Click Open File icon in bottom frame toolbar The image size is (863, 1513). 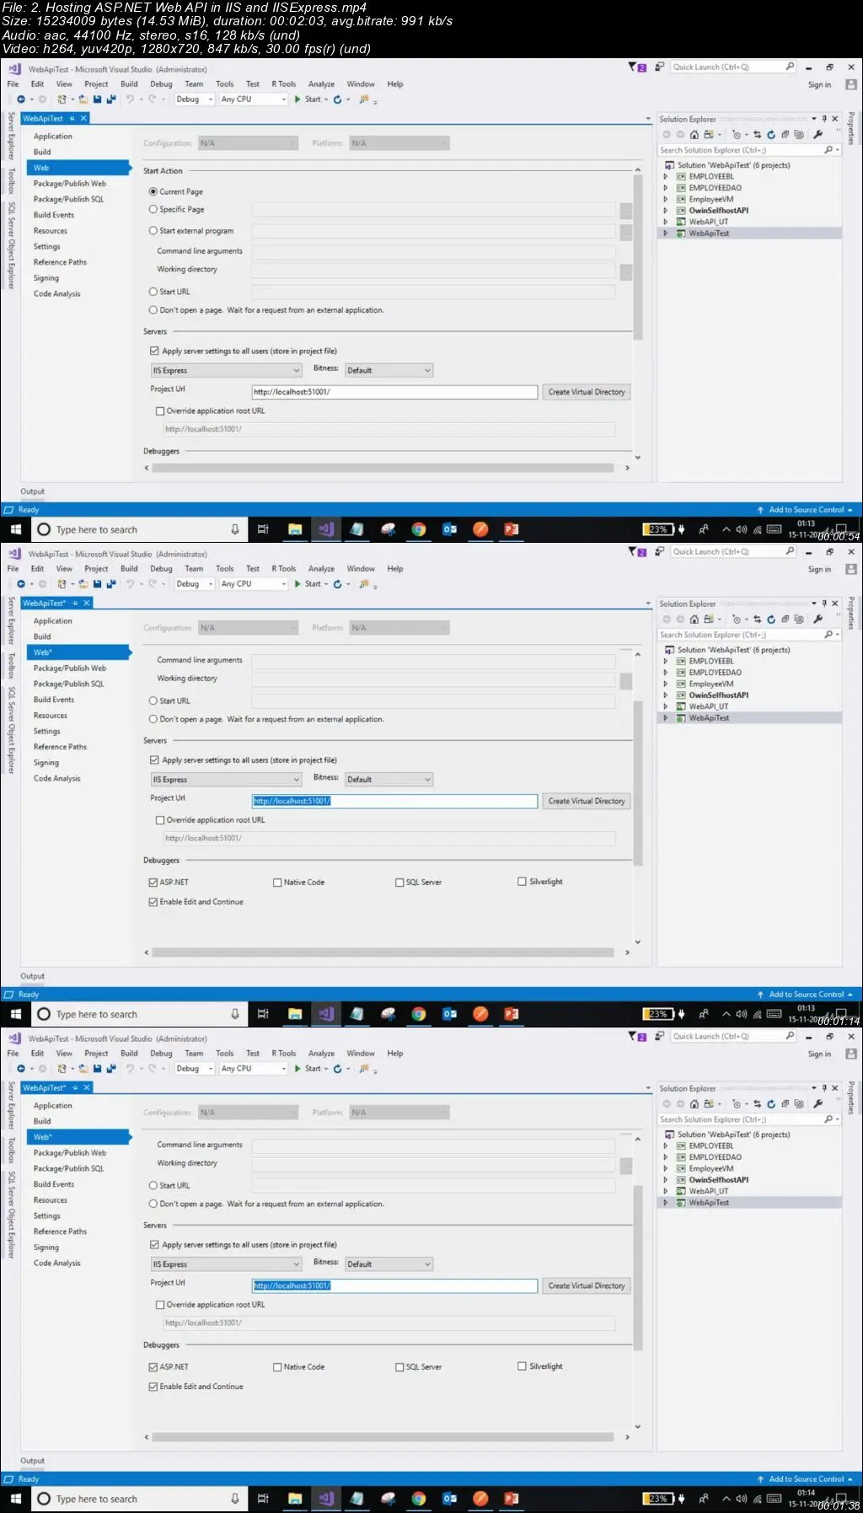[83, 1069]
